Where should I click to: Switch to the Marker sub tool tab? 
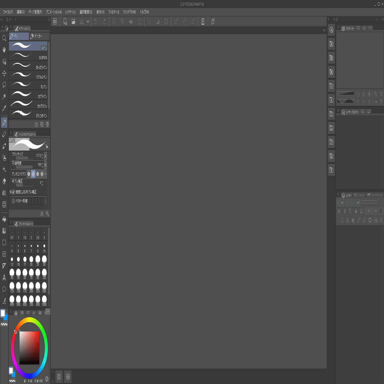point(39,36)
